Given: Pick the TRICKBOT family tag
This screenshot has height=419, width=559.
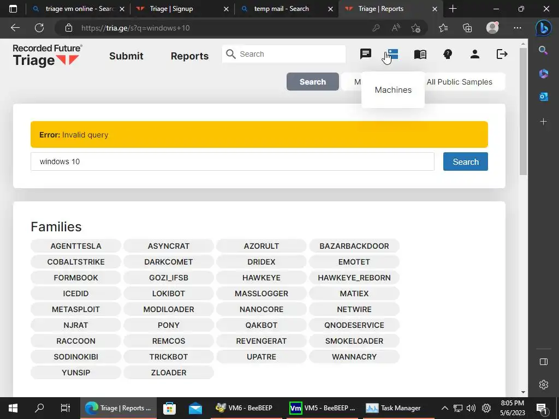Looking at the screenshot, I should click(x=169, y=357).
